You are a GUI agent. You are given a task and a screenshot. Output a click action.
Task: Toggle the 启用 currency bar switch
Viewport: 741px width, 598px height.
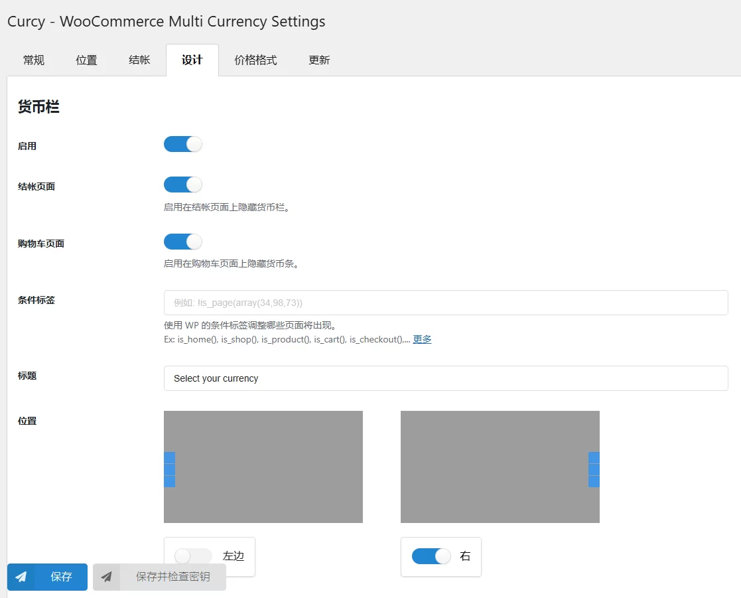[x=183, y=144]
